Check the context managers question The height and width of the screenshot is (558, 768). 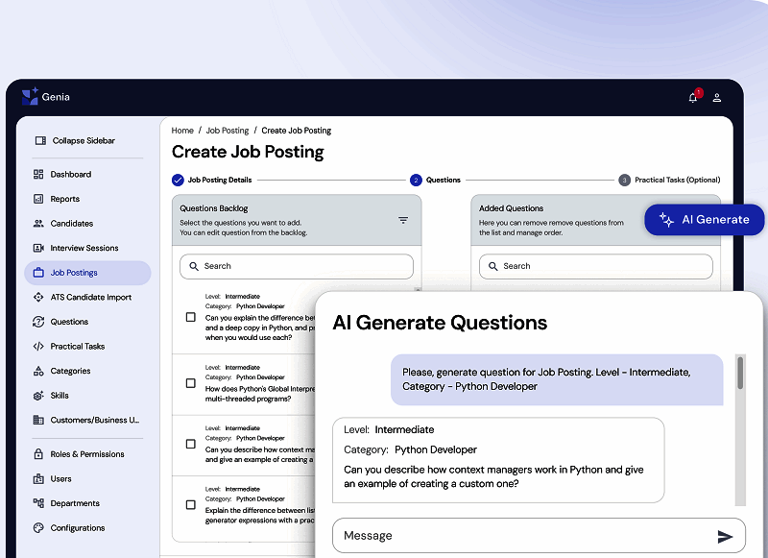188,445
